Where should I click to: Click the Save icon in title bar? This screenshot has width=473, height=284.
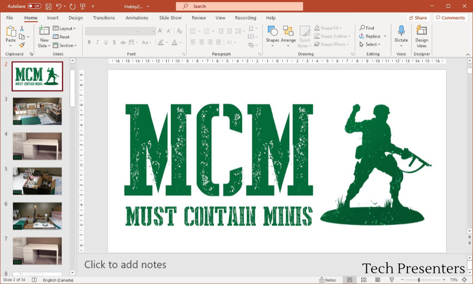tap(48, 6)
